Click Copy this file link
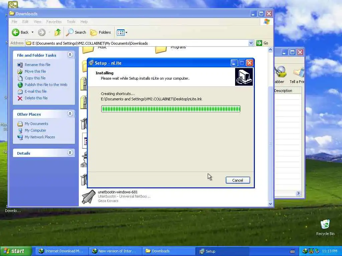Image resolution: width=342 pixels, height=256 pixels. click(35, 78)
